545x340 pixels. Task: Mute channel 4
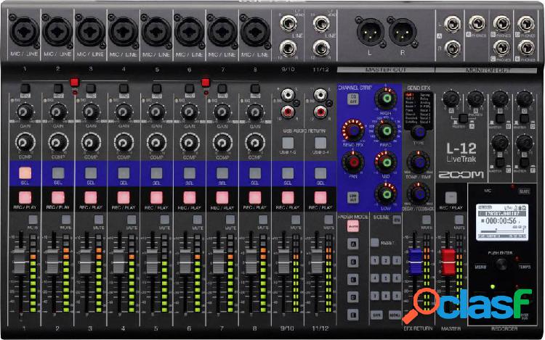(x=132, y=220)
